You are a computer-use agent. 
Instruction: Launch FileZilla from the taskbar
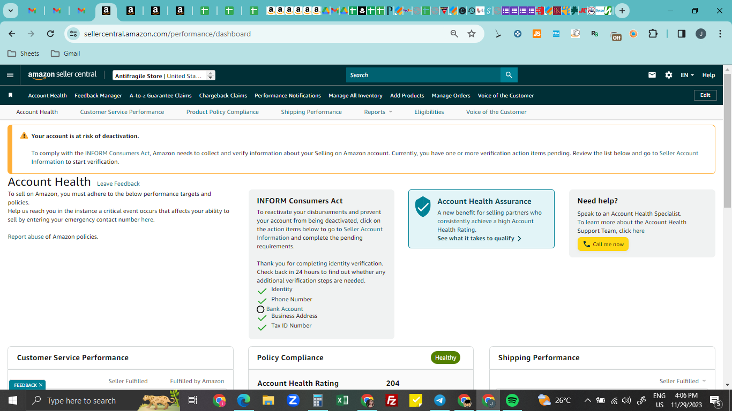point(392,400)
